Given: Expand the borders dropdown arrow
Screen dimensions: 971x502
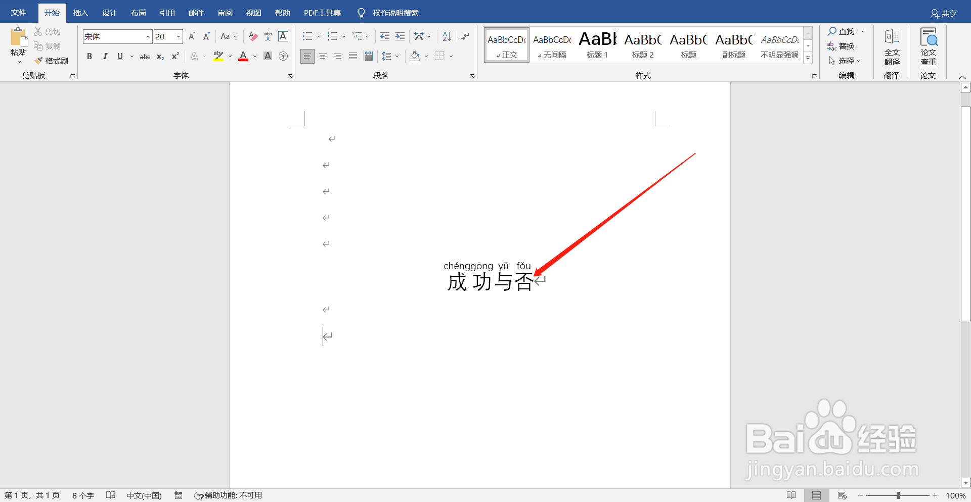Looking at the screenshot, I should pos(451,56).
